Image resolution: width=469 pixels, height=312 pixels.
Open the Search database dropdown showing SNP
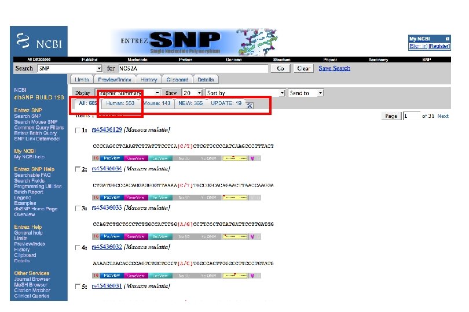(x=70, y=69)
